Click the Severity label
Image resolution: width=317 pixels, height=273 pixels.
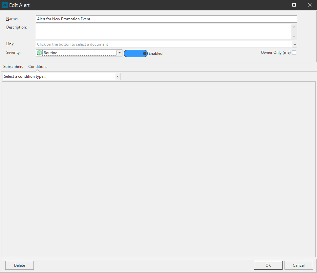13,52
